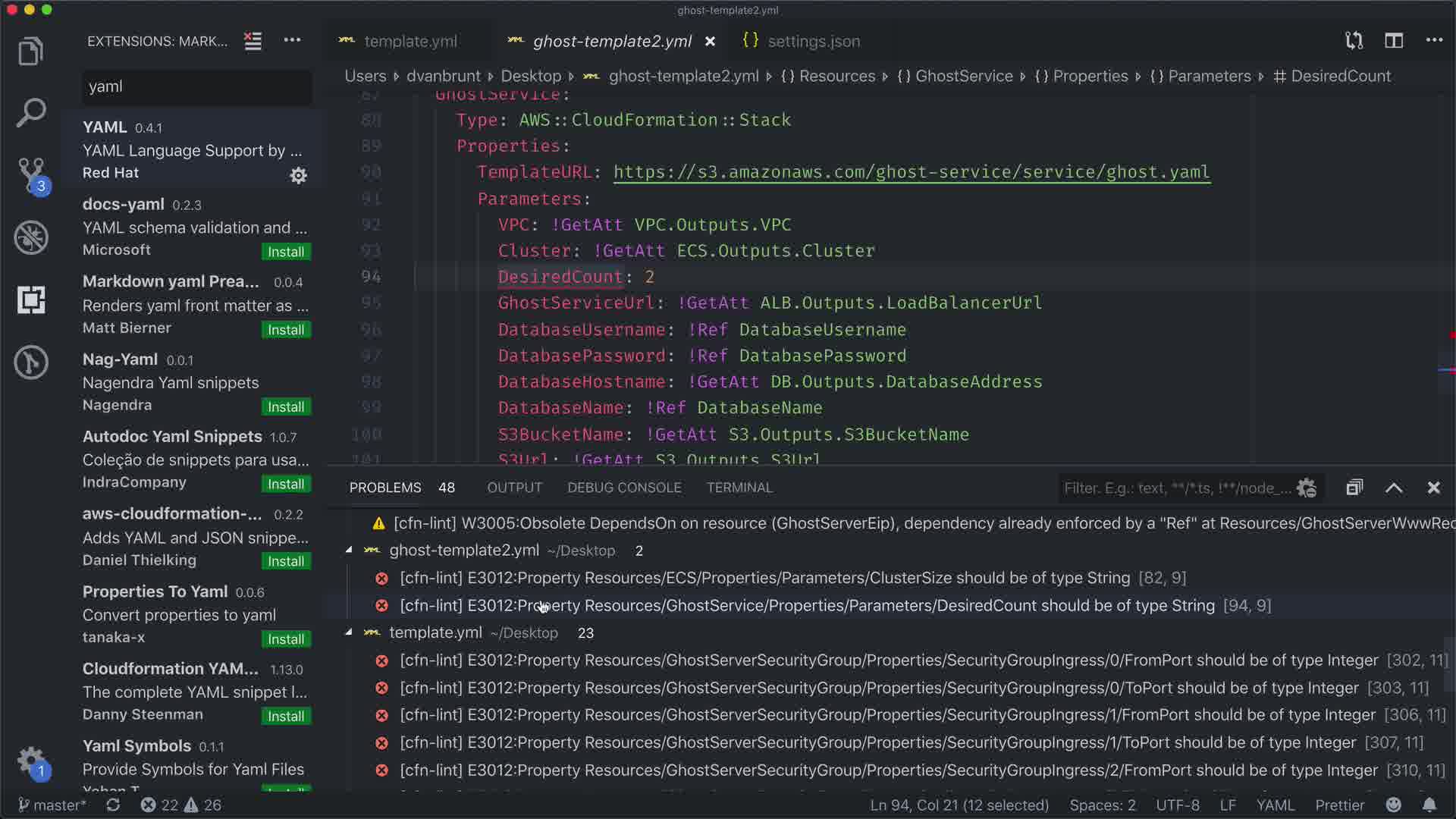Open extensions view more actions menu
1456x819 pixels.
[x=292, y=41]
